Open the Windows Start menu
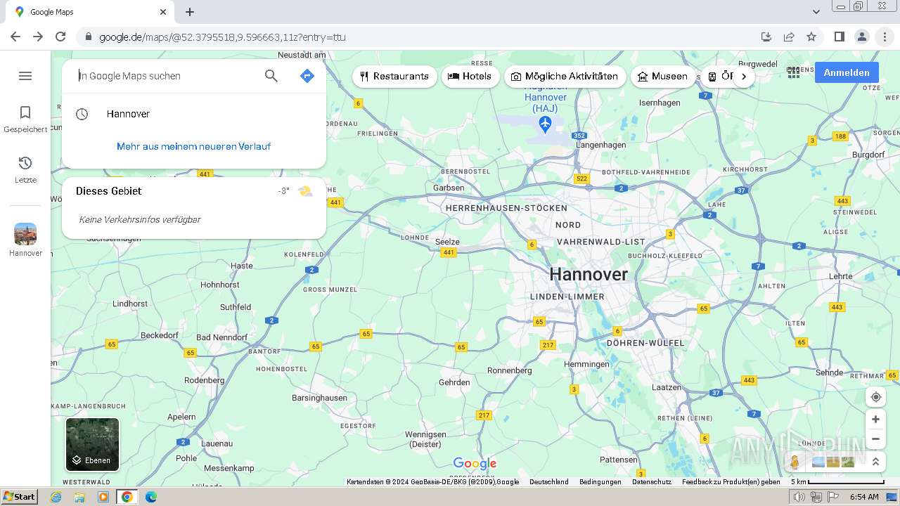 tap(19, 496)
